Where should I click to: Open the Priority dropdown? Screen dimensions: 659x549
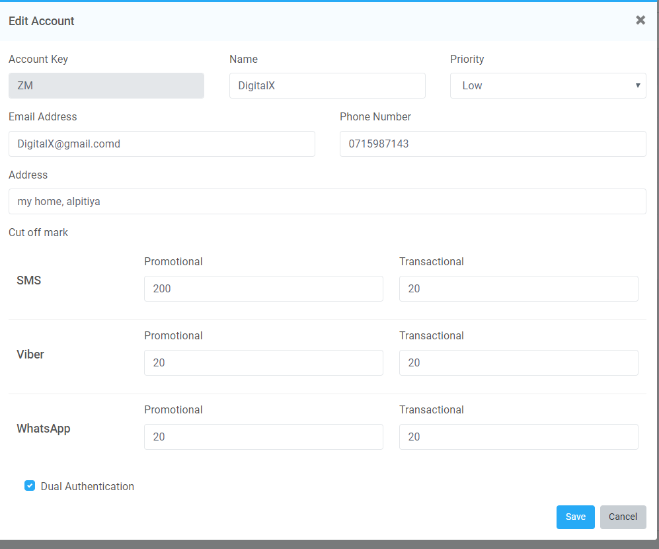point(547,85)
